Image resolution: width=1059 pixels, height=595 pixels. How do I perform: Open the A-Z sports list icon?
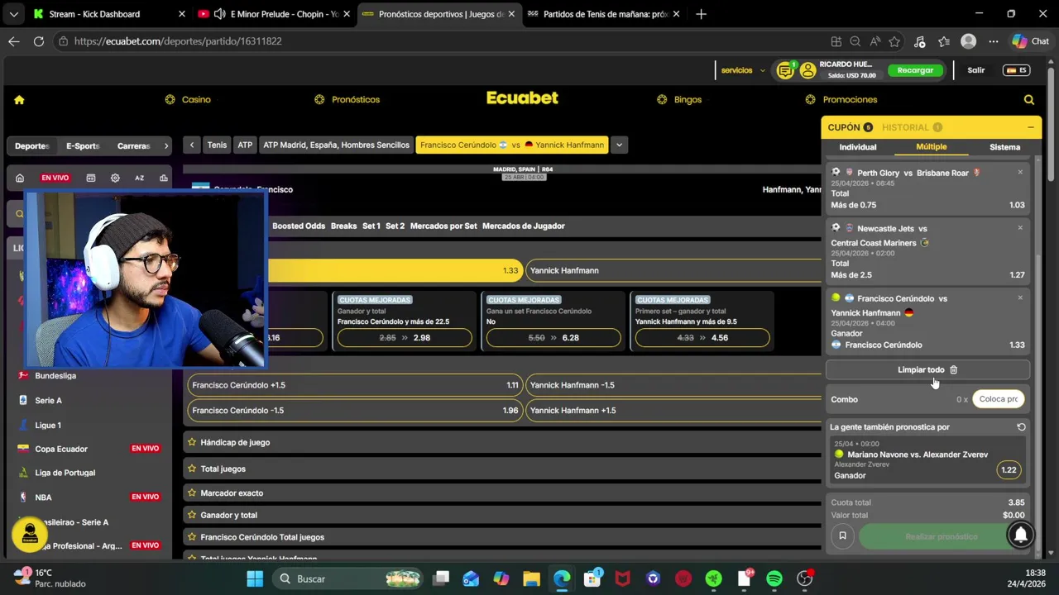pyautogui.click(x=139, y=178)
